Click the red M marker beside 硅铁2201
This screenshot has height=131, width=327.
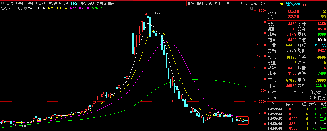(x=304, y=5)
